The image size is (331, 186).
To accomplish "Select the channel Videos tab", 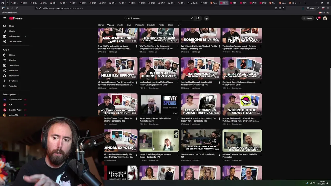I will [110, 25].
